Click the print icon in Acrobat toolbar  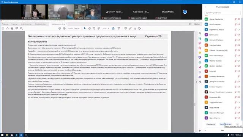(12, 29)
